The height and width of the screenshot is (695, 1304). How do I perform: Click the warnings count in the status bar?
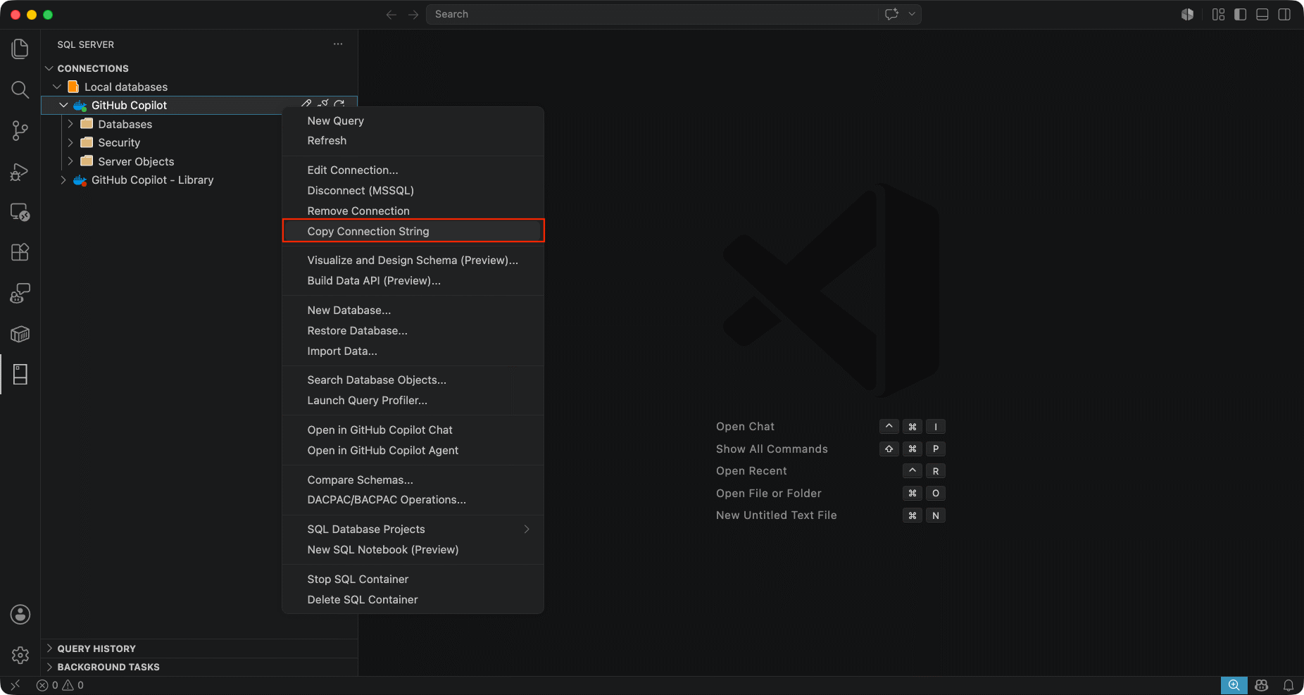tap(73, 685)
